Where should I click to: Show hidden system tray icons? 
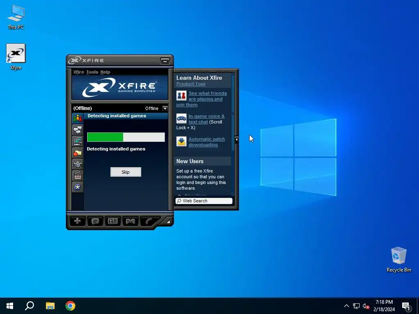(x=346, y=306)
